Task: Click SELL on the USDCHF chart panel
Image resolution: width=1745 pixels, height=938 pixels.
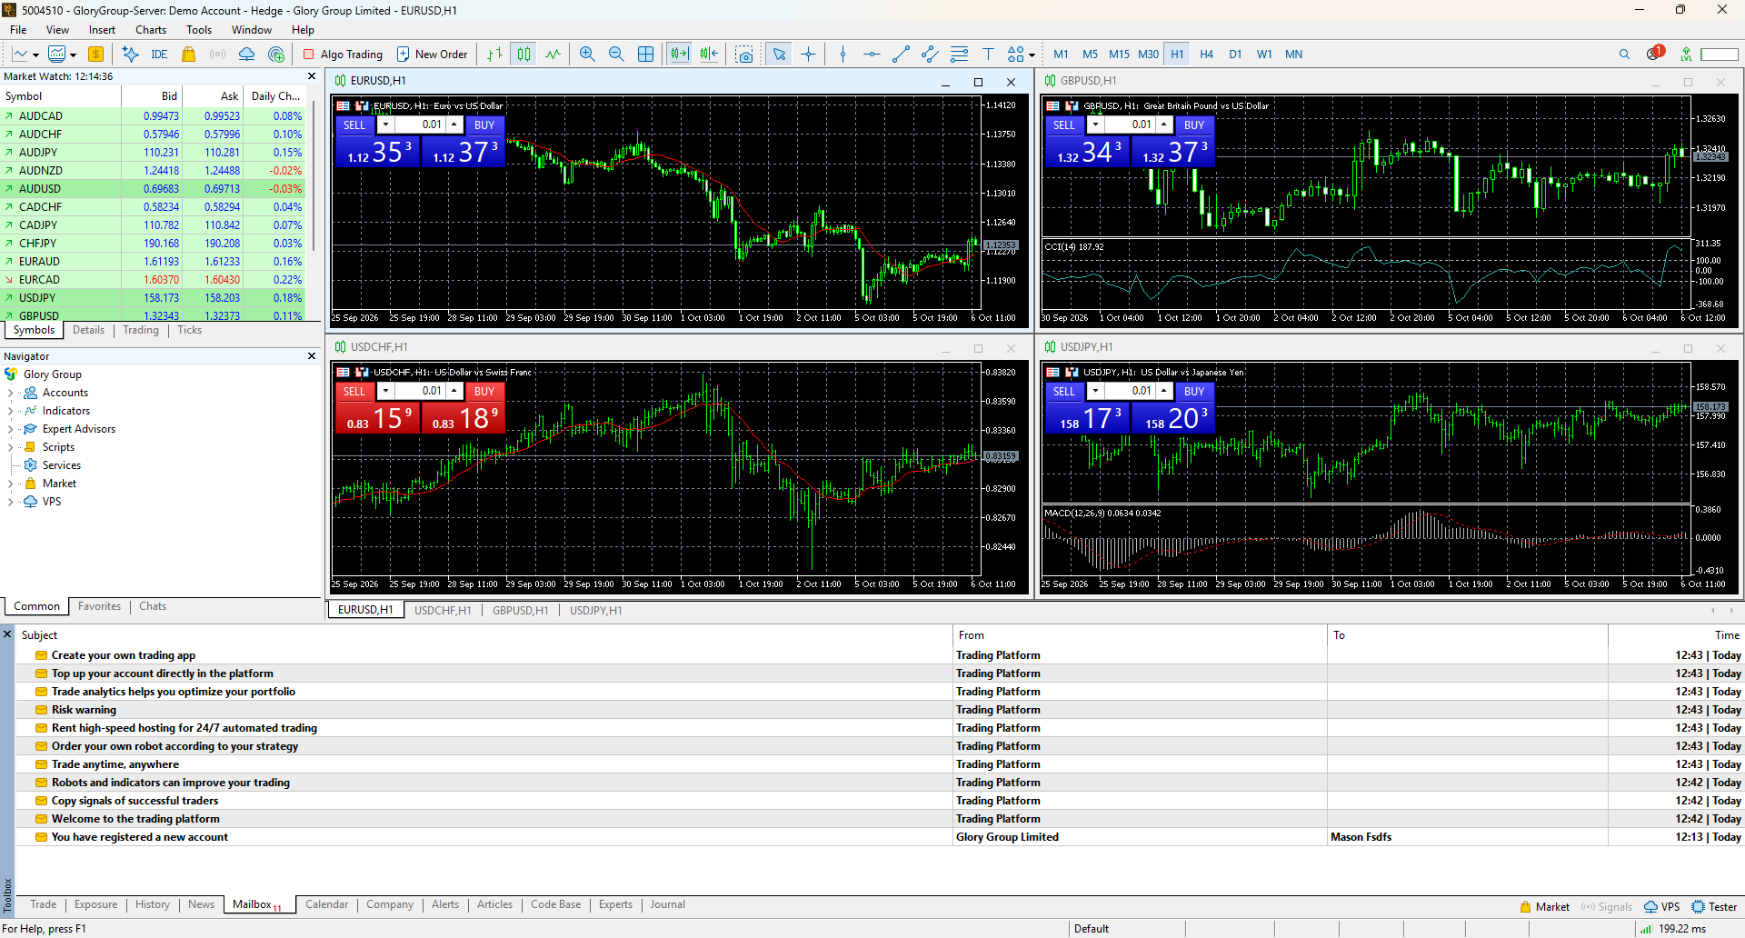Action: [354, 392]
